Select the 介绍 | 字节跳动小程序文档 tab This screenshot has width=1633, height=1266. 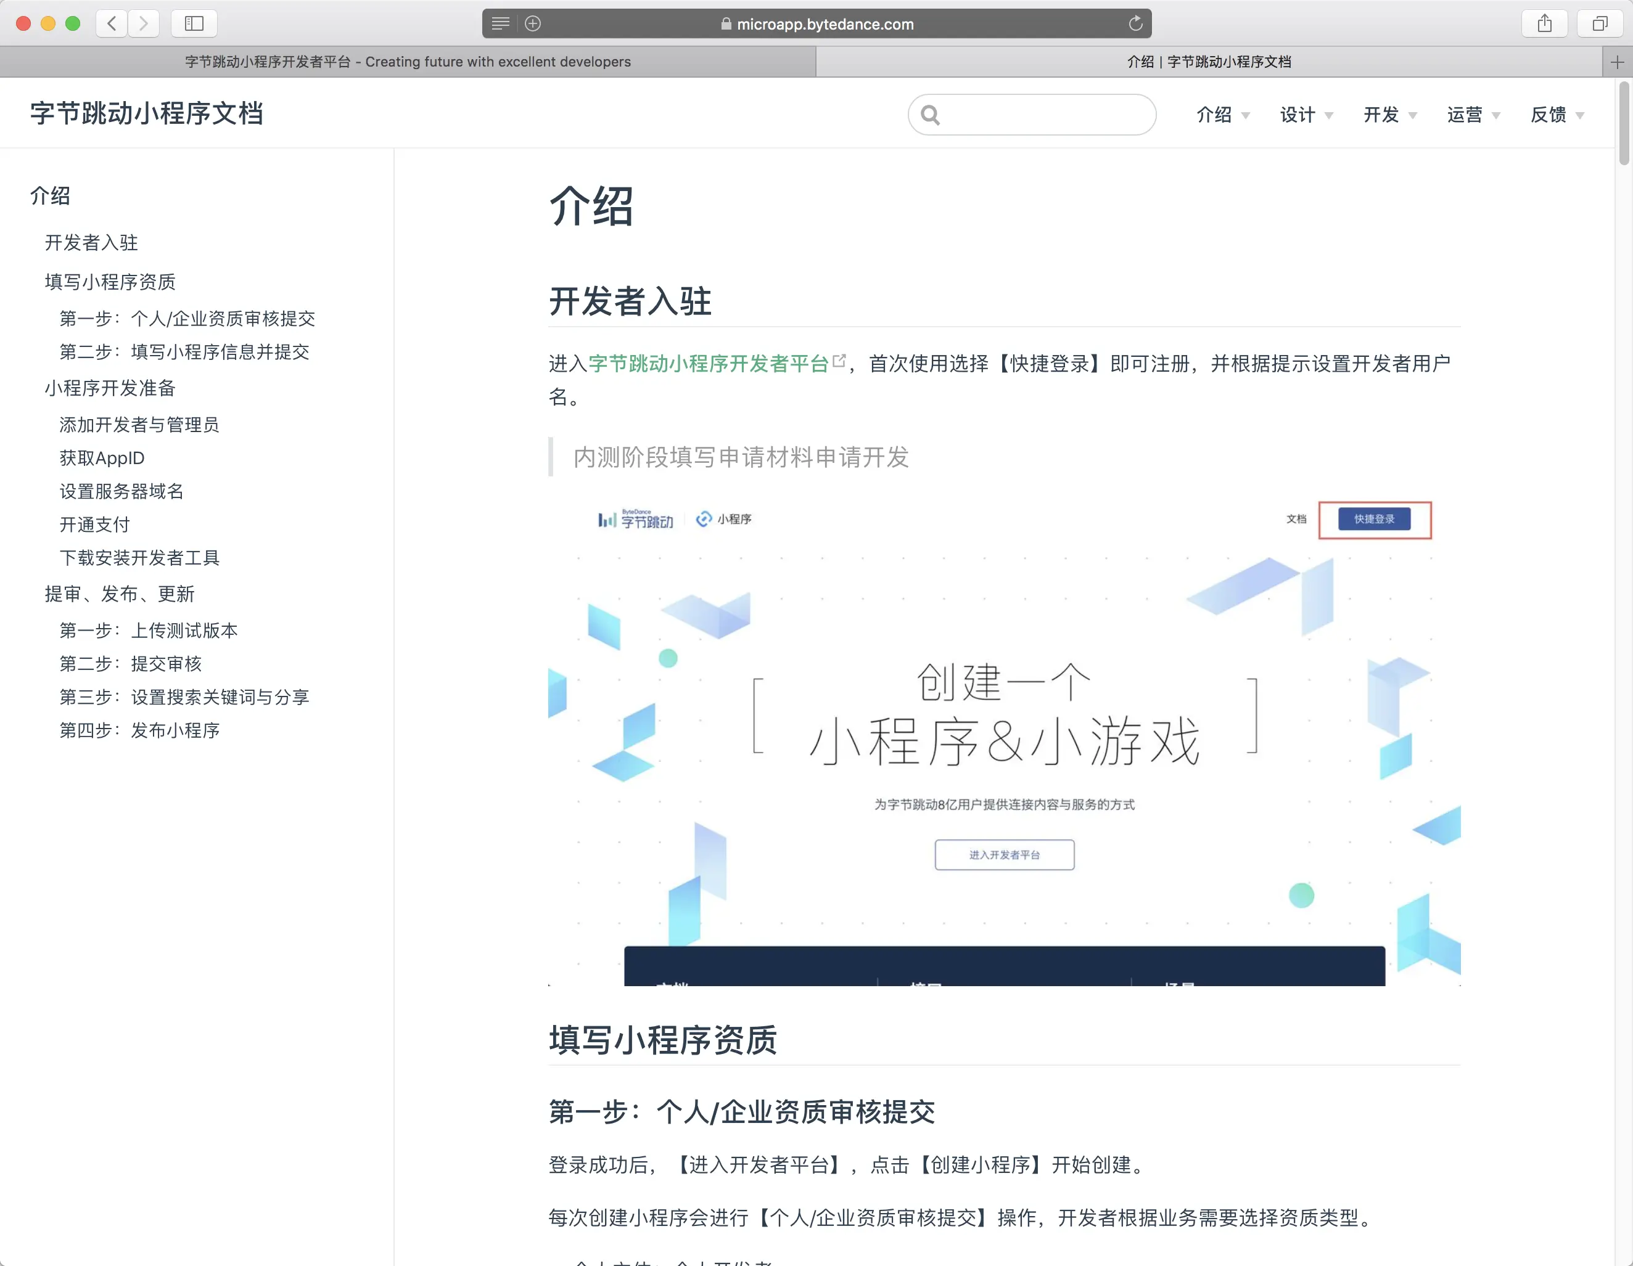point(1208,62)
